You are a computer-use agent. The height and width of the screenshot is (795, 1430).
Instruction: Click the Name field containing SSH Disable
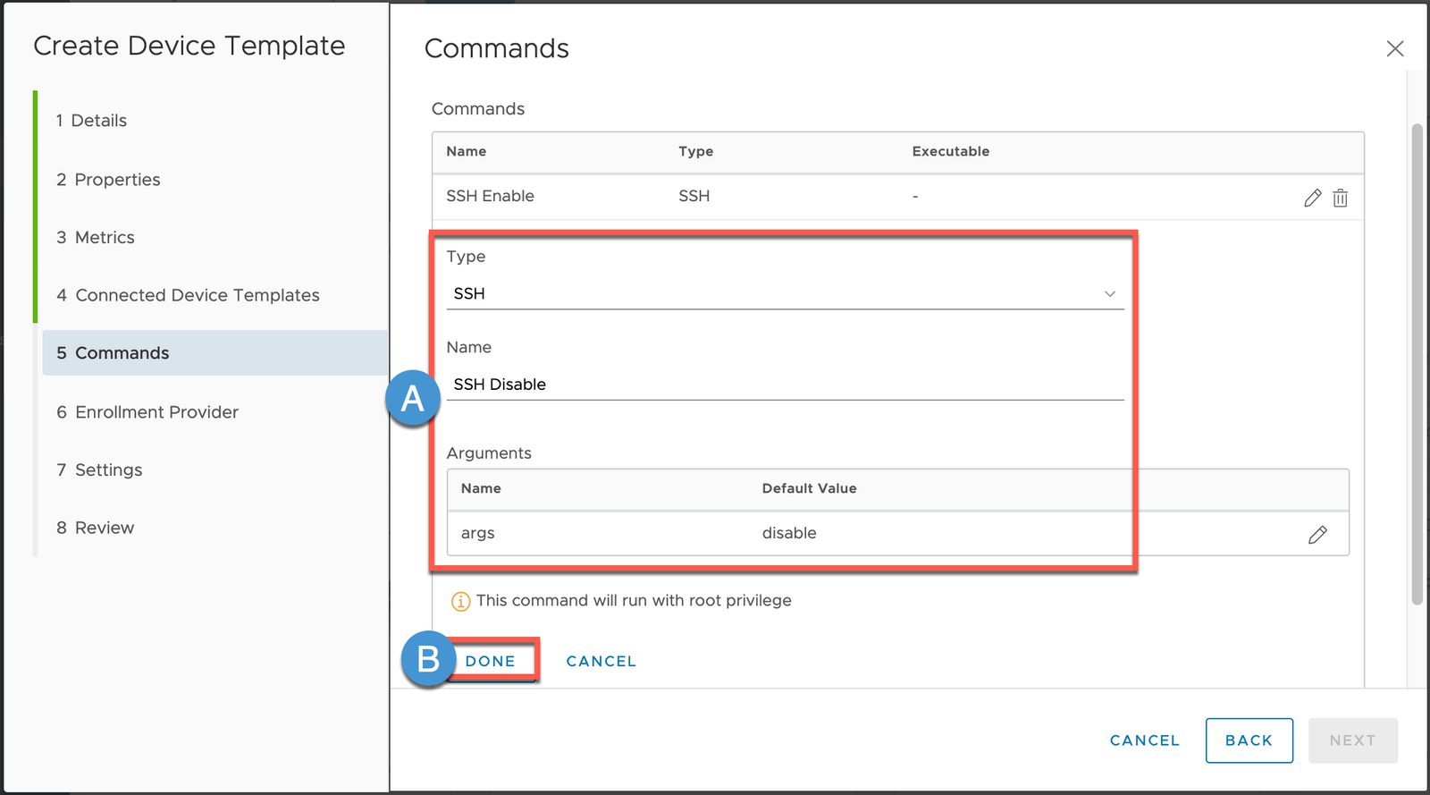(x=785, y=384)
